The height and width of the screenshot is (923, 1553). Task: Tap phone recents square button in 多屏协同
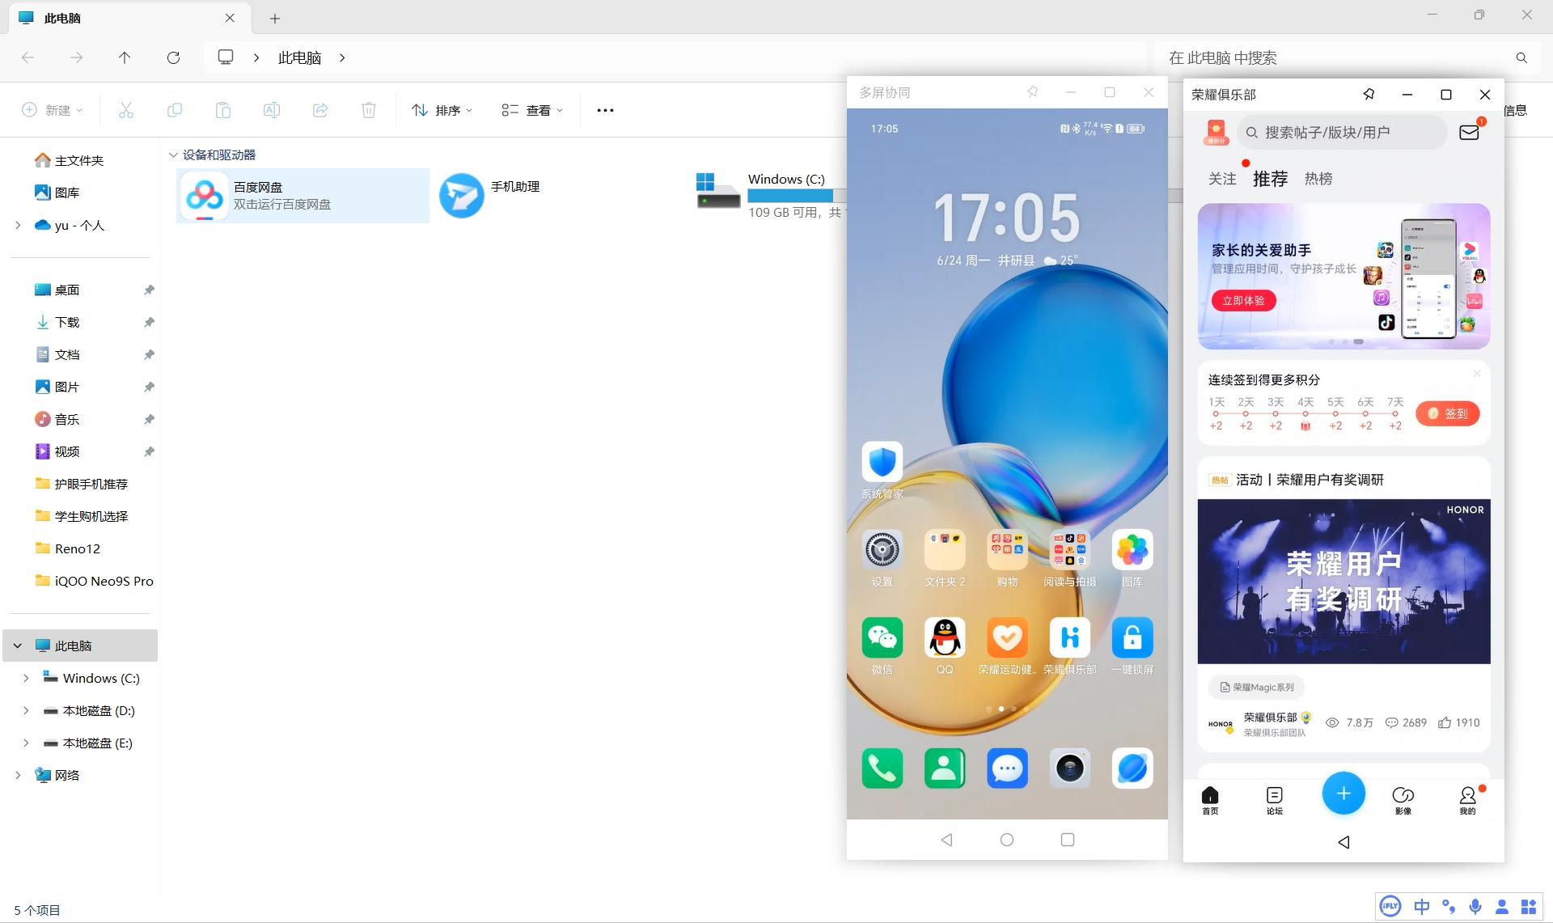(1068, 840)
